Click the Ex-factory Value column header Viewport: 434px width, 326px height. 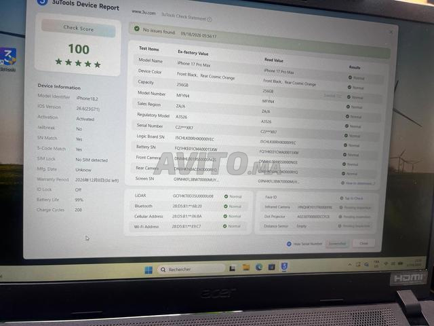(193, 52)
